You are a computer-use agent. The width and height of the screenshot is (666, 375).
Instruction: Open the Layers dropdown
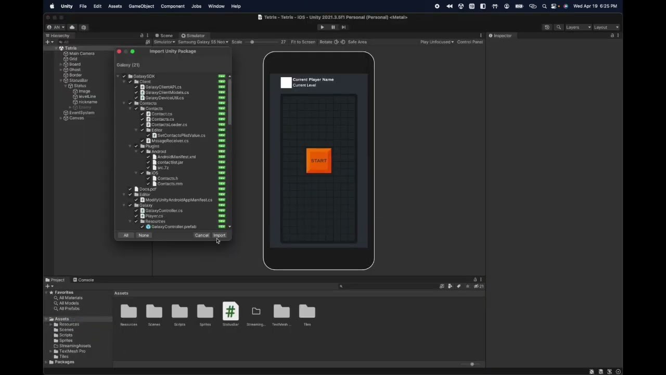pyautogui.click(x=578, y=27)
